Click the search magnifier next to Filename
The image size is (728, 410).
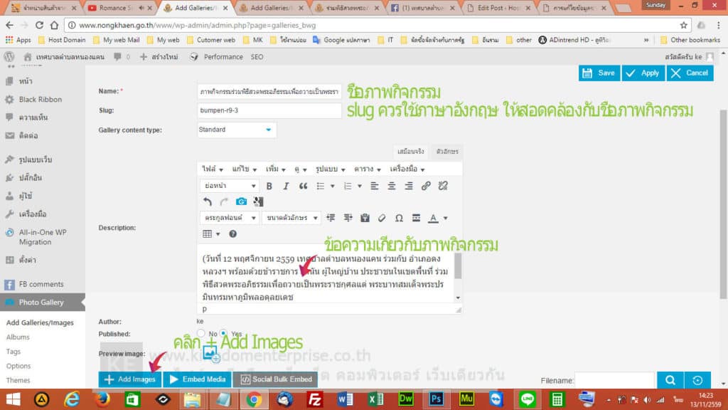669,380
